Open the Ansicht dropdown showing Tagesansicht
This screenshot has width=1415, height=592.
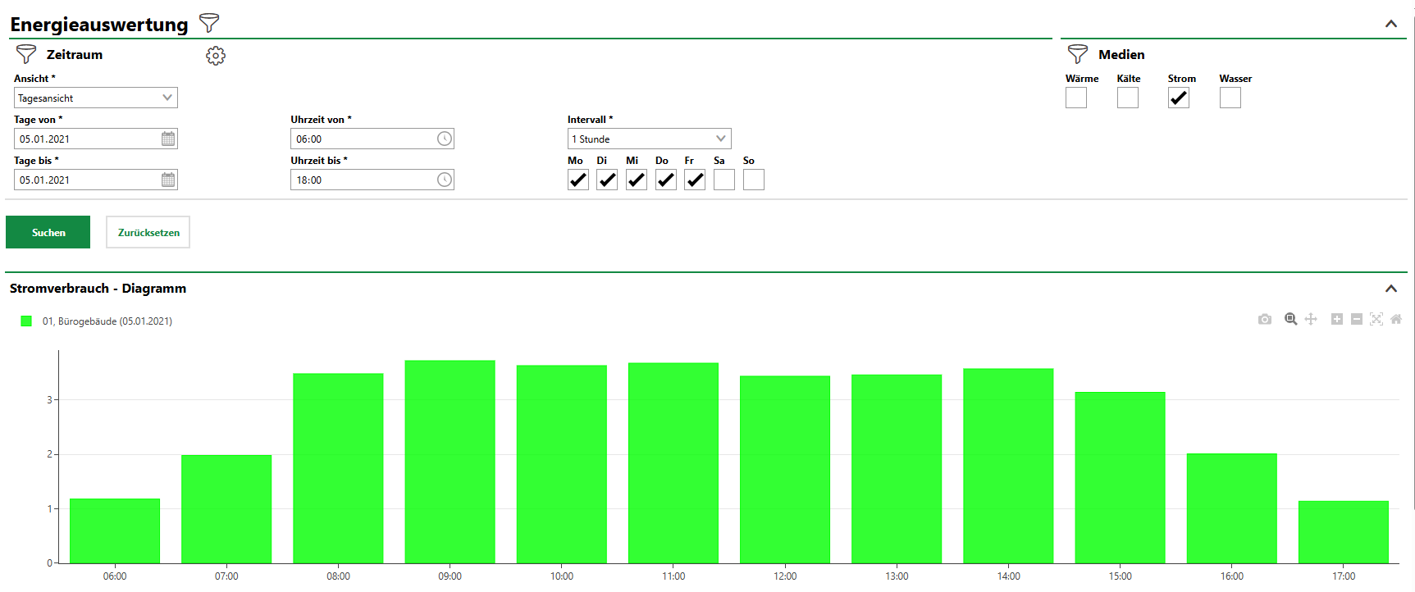96,98
